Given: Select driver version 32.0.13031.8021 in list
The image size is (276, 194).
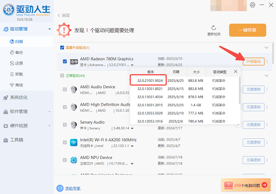Looking at the screenshot, I should [x=149, y=88].
